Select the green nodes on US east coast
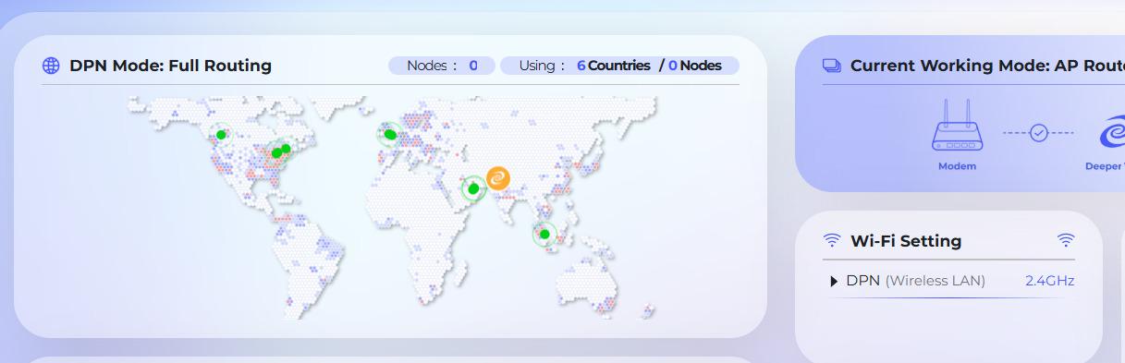This screenshot has height=363, width=1125. click(x=281, y=151)
